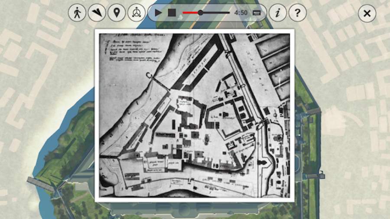Stop the audio playback
The image size is (390, 219).
point(172,13)
